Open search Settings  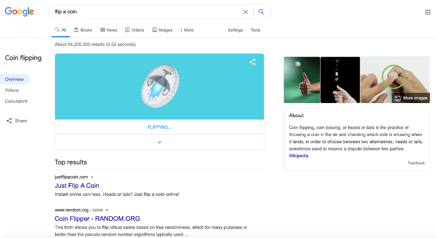pyautogui.click(x=235, y=30)
